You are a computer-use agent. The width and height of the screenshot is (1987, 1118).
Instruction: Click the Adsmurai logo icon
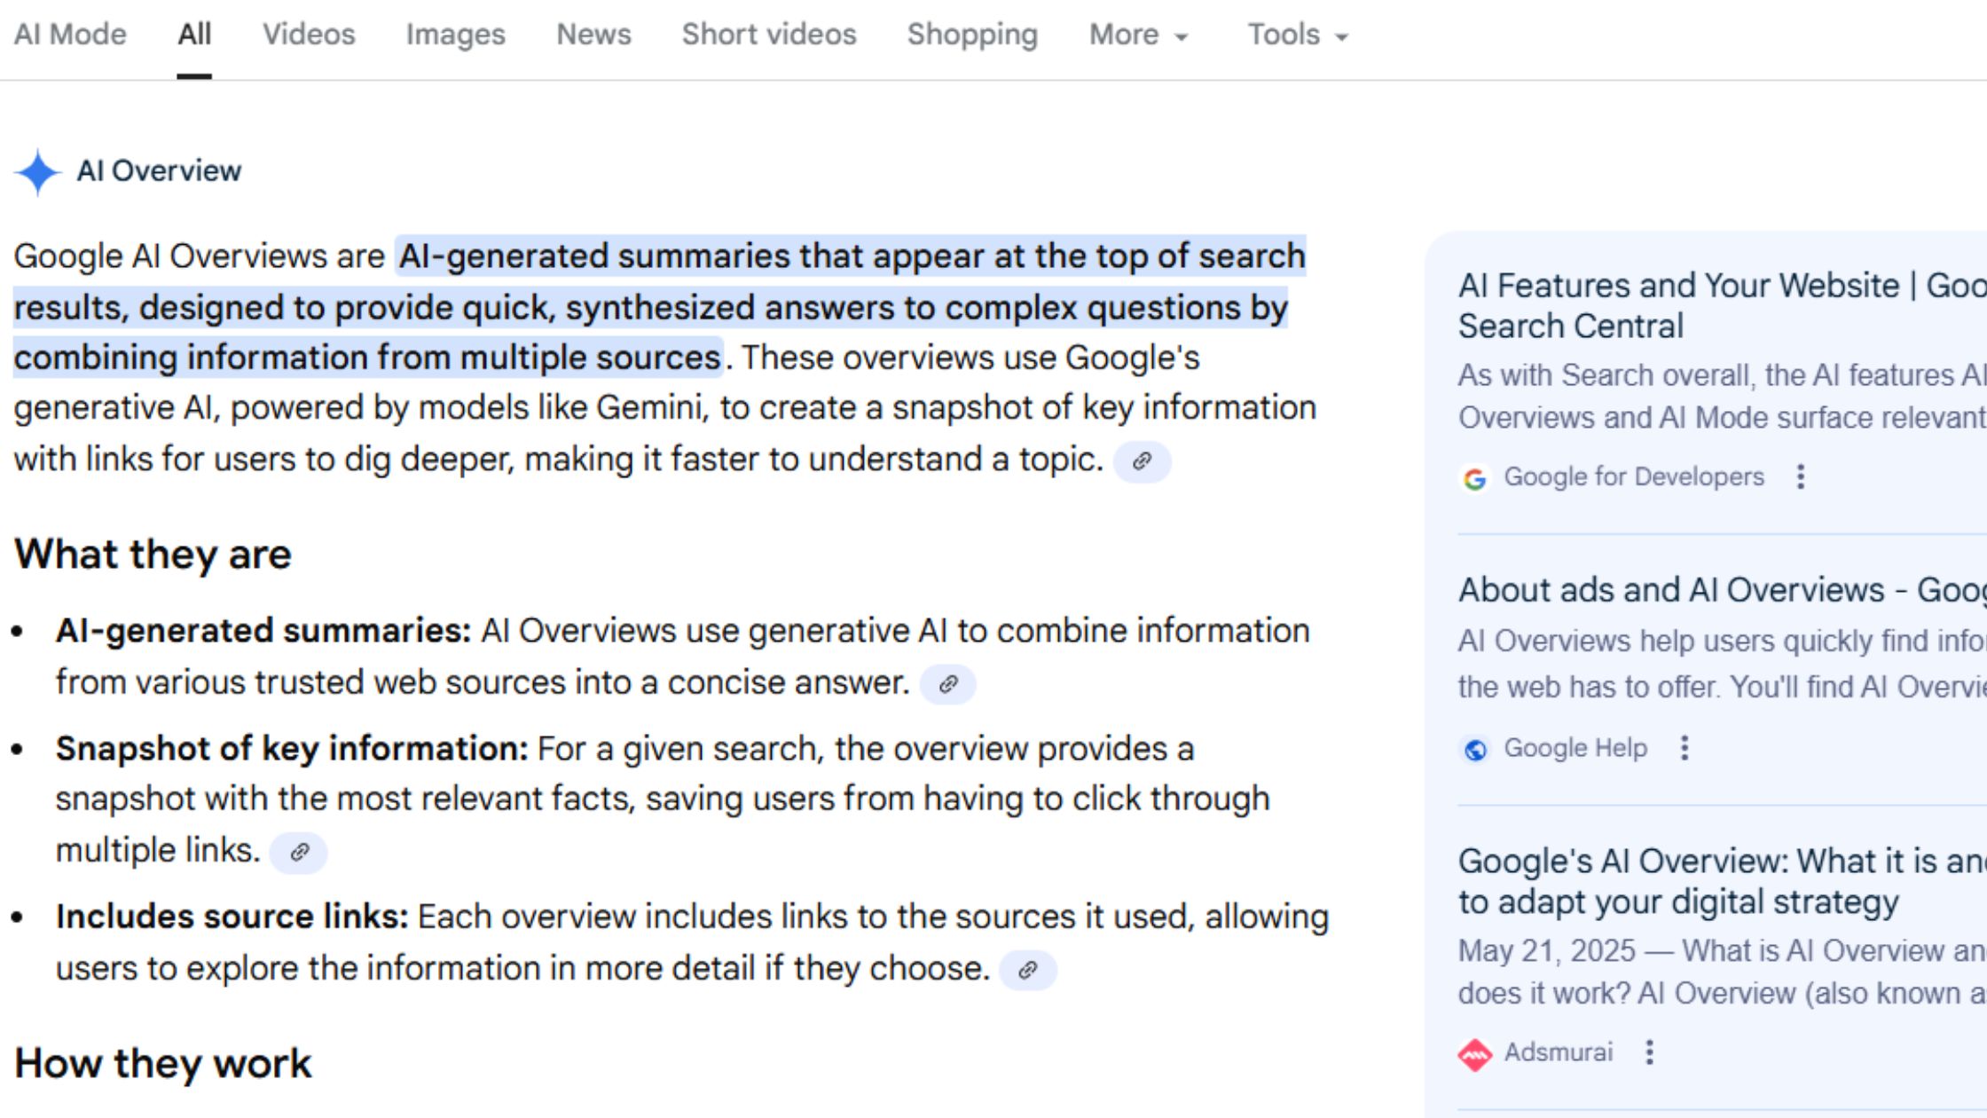click(1474, 1053)
